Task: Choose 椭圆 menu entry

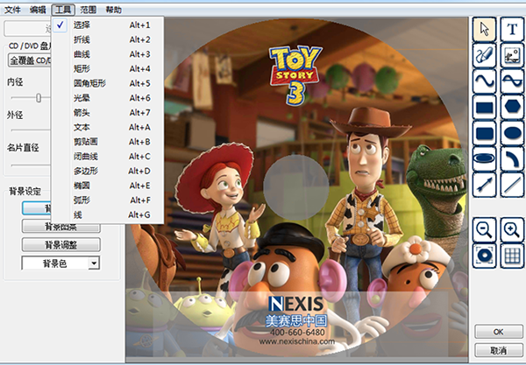Action: pyautogui.click(x=107, y=186)
